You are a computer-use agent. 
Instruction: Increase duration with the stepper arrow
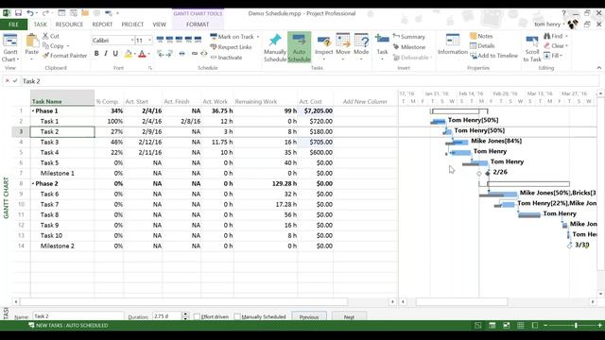[185, 314]
